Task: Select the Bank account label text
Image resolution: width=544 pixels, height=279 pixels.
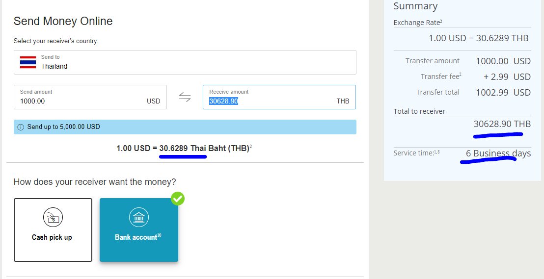Action: point(136,237)
